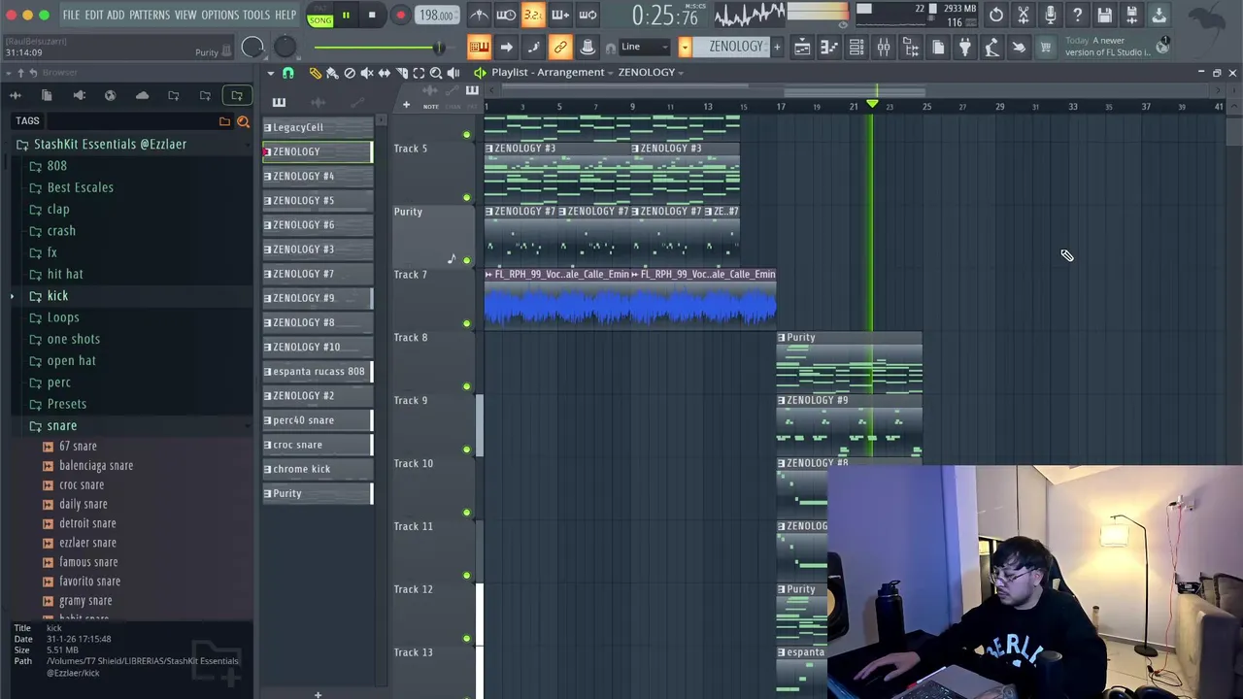The image size is (1243, 699).
Task: Open the Line snap dropdown
Action: tap(644, 47)
